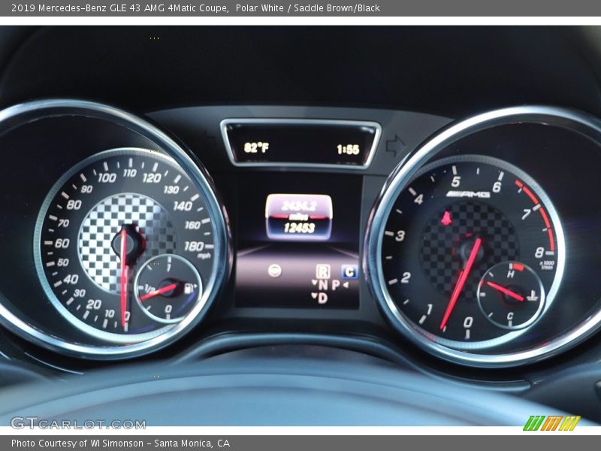Select the C transmission mode indicator

350,271
